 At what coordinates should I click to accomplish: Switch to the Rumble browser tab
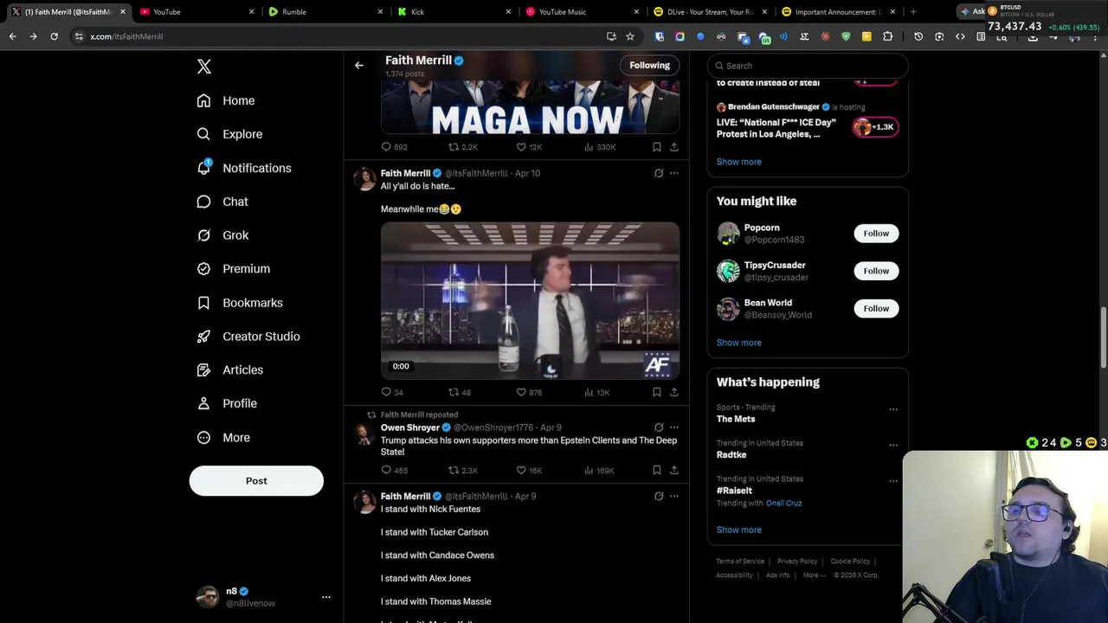click(x=325, y=12)
